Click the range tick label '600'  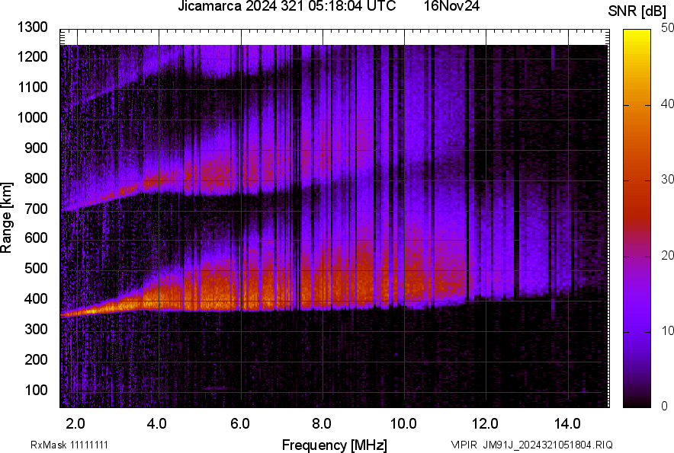(x=37, y=238)
